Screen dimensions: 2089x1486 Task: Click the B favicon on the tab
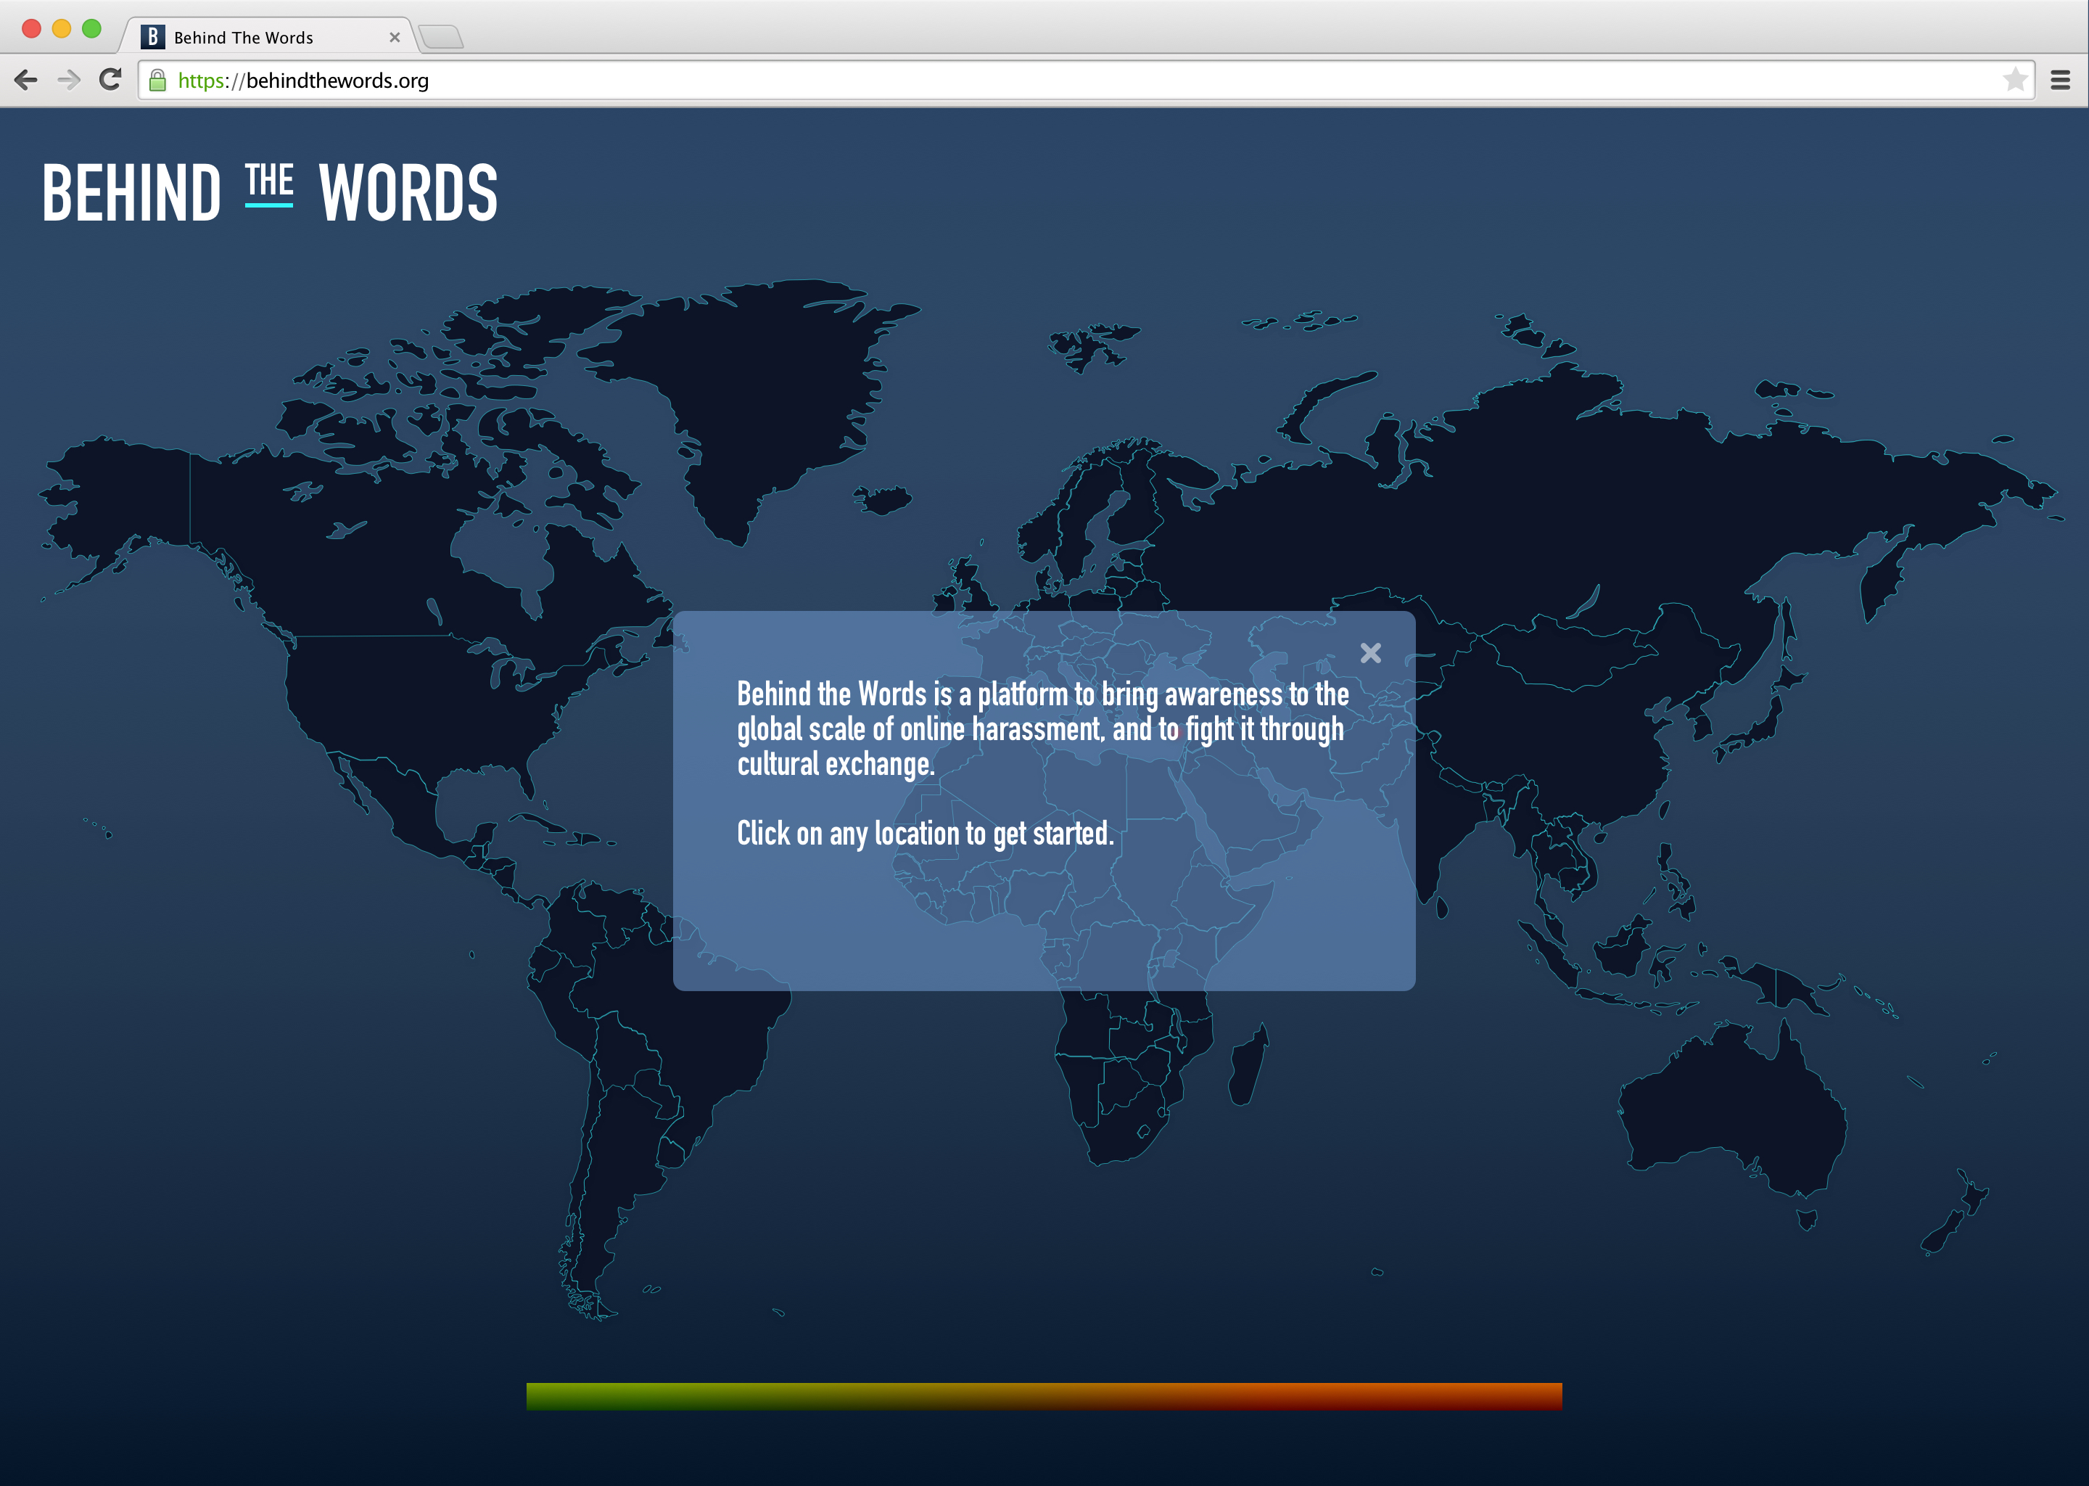[x=153, y=36]
